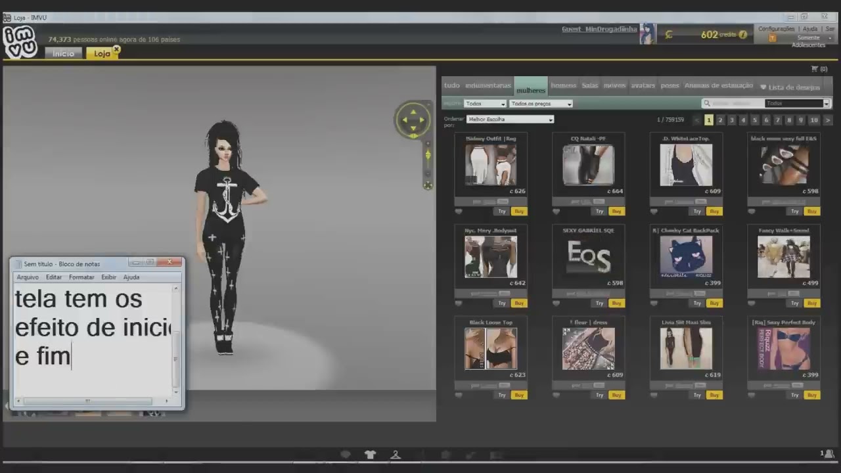841x473 pixels.
Task: Click Notepad vertical scrollbar down arrow
Action: [175, 392]
